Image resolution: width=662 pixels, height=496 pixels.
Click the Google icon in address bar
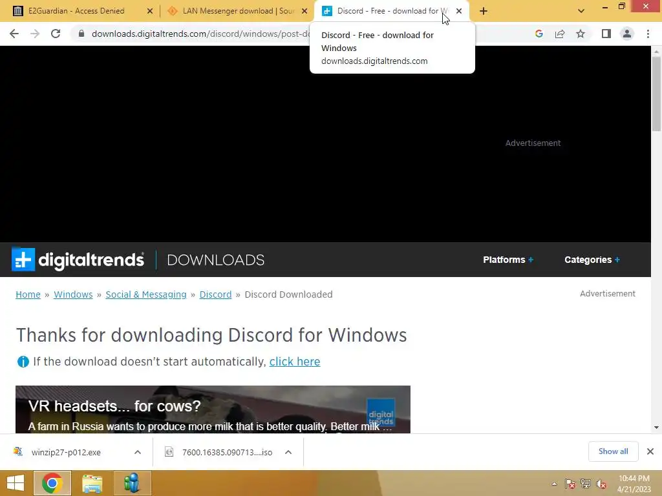539,34
